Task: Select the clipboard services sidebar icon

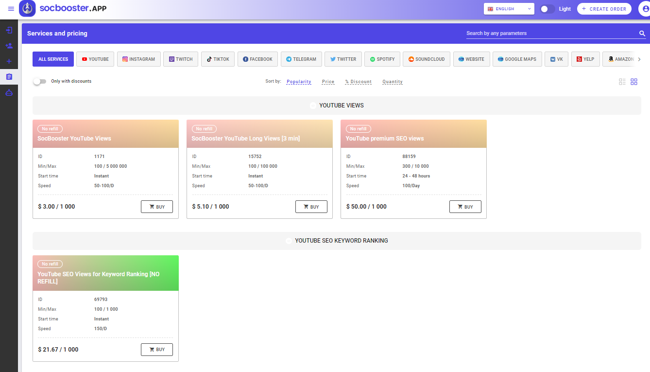Action: [9, 77]
